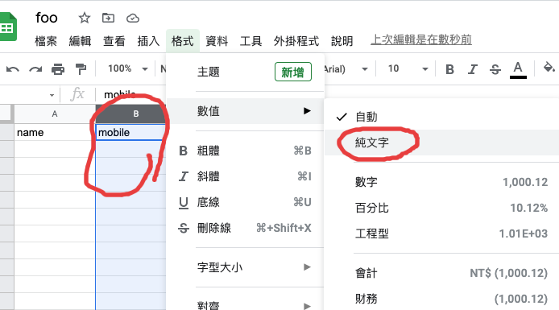Open the 查看 menu

pos(114,41)
